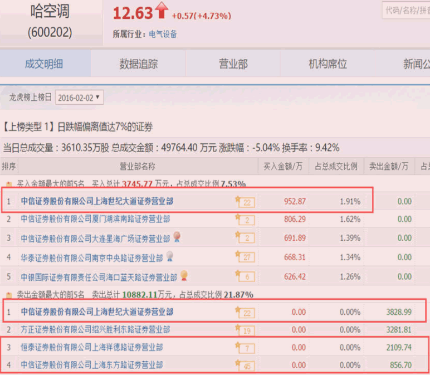Open sell-list 中信证券上海世纪大道证券营业部 link
Image resolution: width=430 pixels, height=375 pixels.
[x=97, y=311]
